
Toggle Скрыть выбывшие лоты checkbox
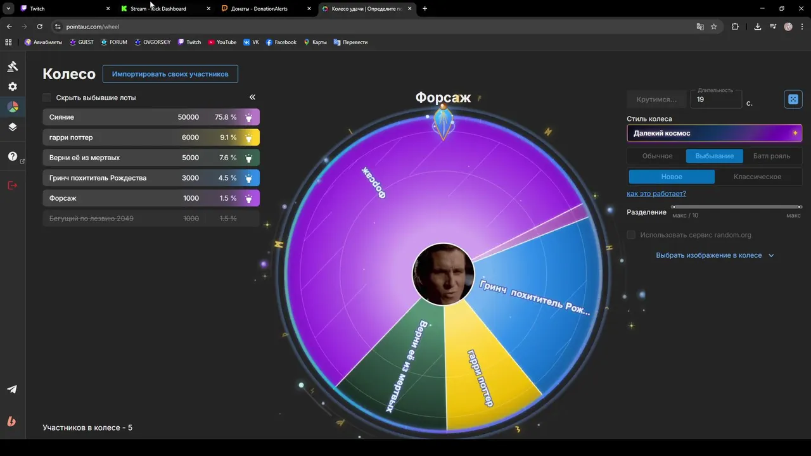click(47, 98)
